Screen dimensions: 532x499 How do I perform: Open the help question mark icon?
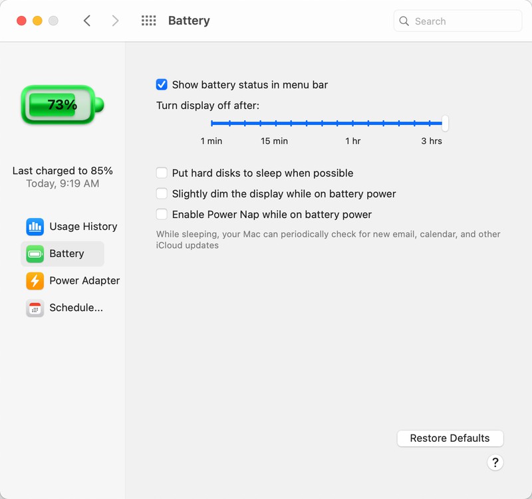click(x=495, y=462)
